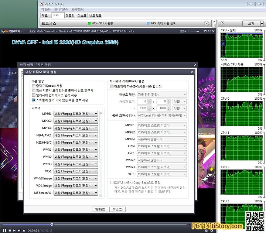Collapse the right graphs pane arrow
Image resolution: width=266 pixels, height=233 pixels.
[x=222, y=23]
